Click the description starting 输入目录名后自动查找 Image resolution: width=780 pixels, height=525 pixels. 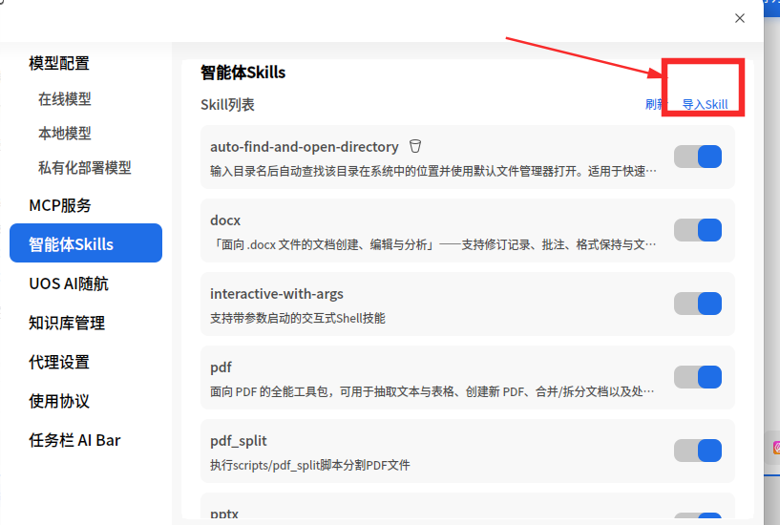click(433, 172)
